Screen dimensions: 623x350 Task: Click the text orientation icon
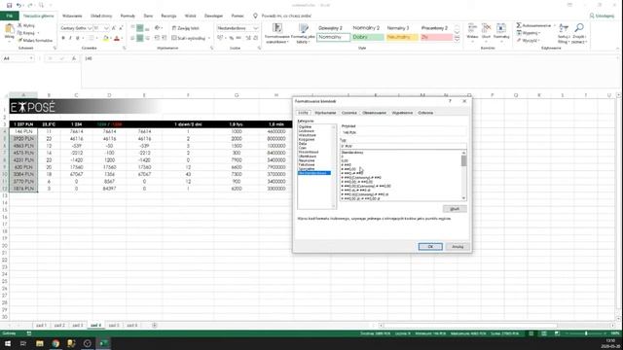tap(158, 28)
